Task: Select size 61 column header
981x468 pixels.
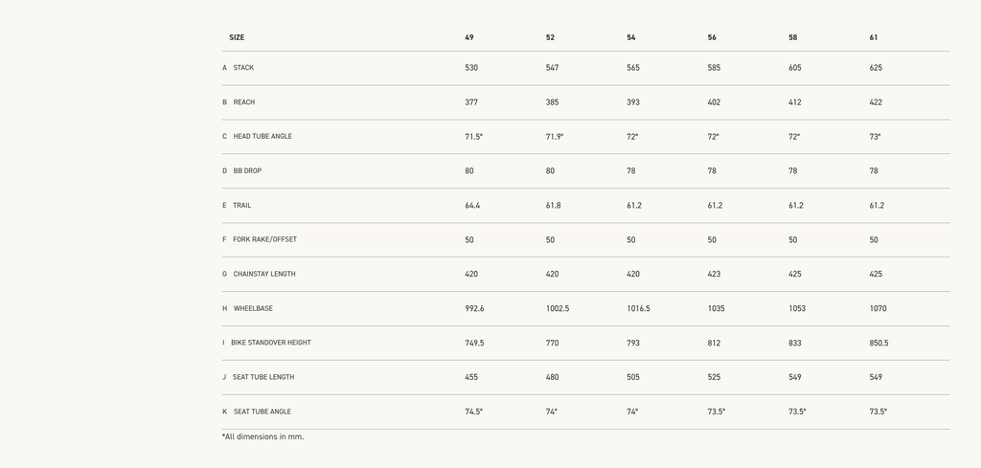Action: (x=874, y=37)
